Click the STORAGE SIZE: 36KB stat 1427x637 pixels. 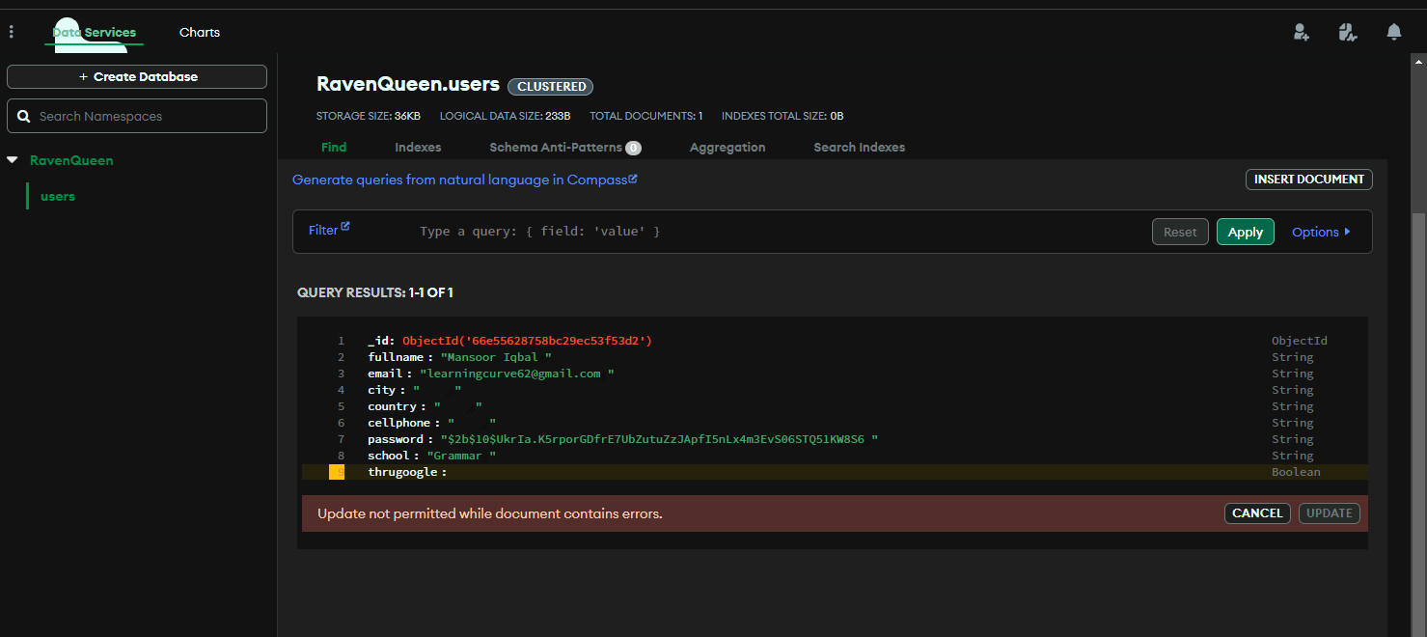click(x=369, y=116)
